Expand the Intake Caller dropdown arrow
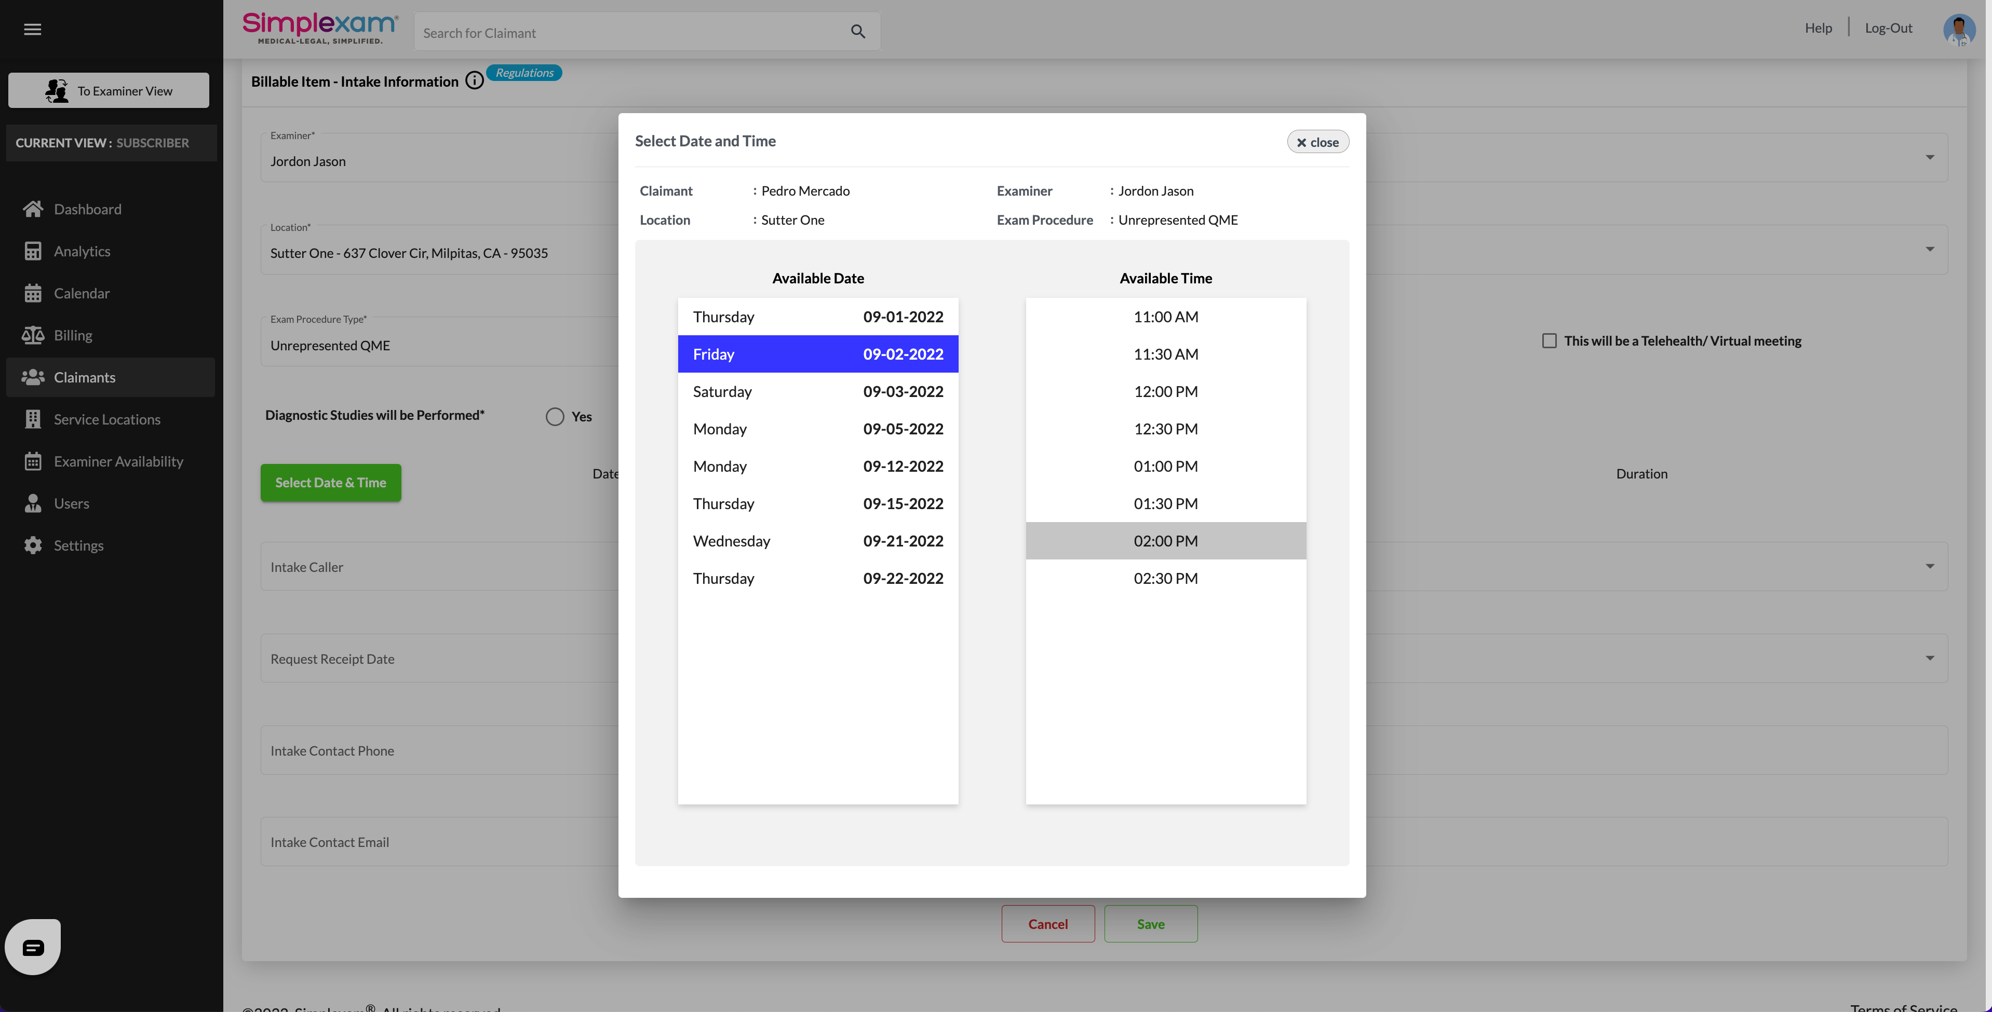 click(x=1929, y=566)
